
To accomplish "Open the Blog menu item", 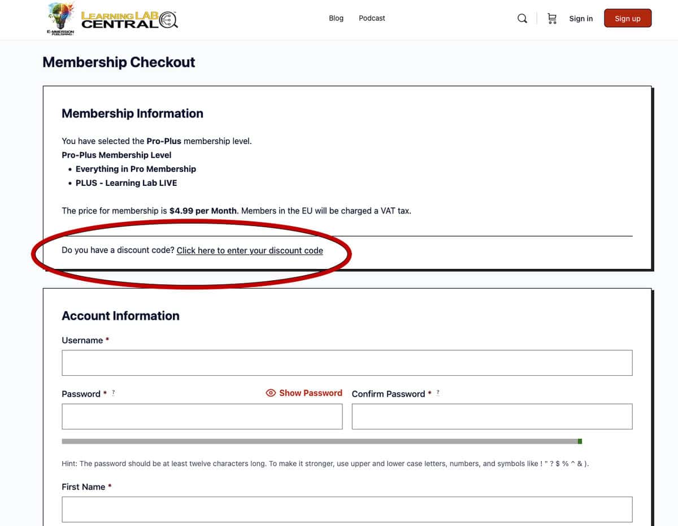I will pyautogui.click(x=336, y=18).
